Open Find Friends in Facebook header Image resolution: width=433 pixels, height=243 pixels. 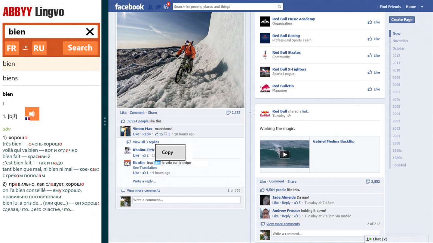point(390,7)
